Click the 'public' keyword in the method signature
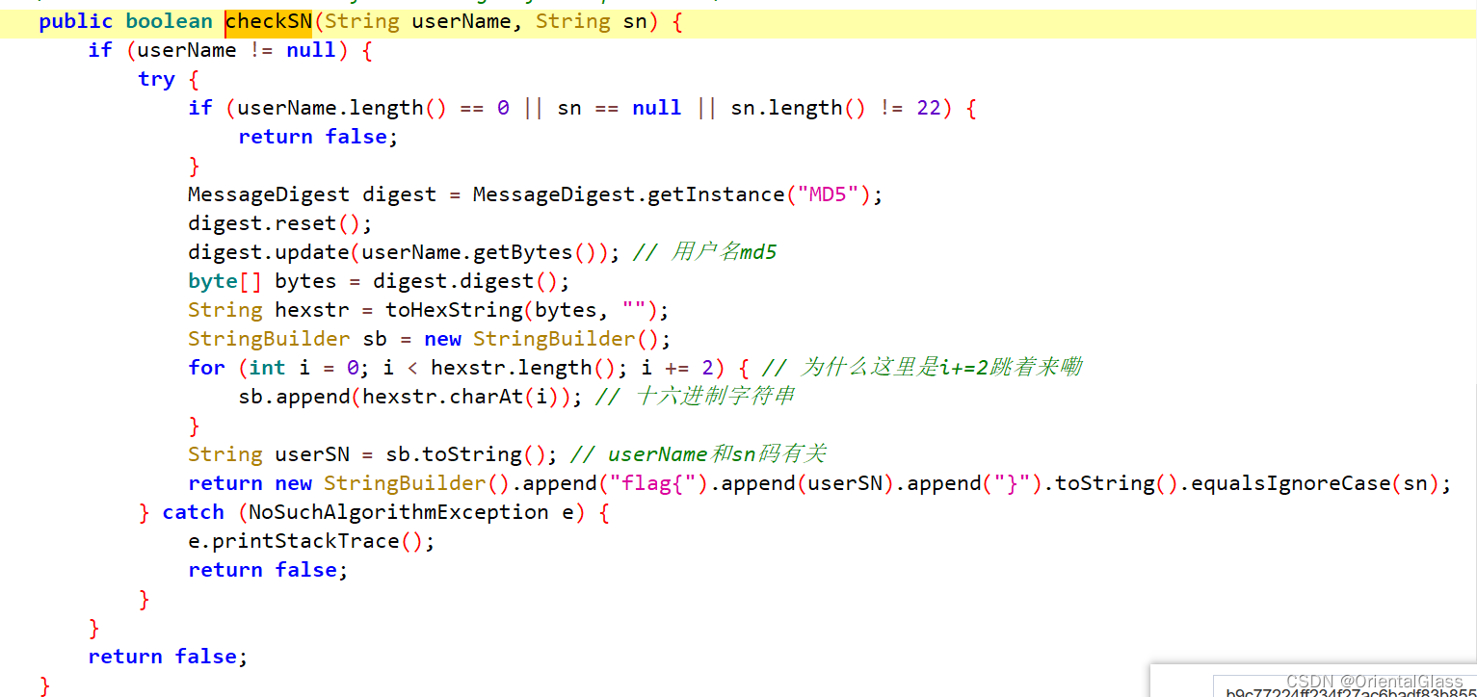The width and height of the screenshot is (1477, 697). (x=76, y=22)
